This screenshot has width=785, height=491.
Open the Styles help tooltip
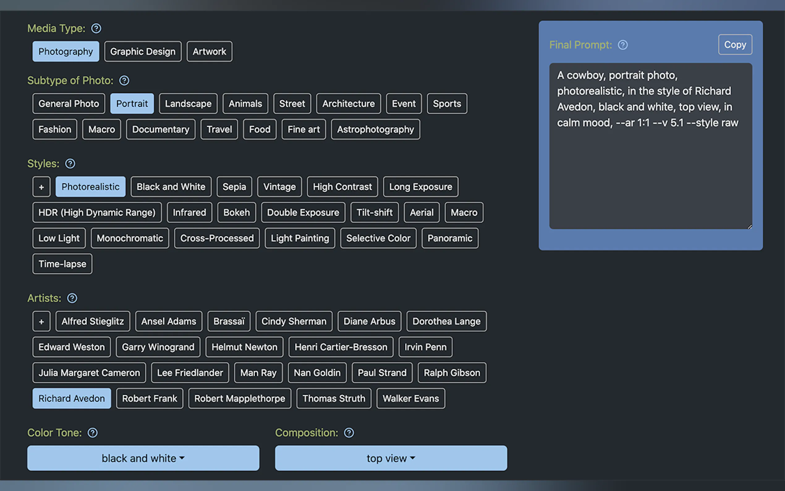pos(70,163)
